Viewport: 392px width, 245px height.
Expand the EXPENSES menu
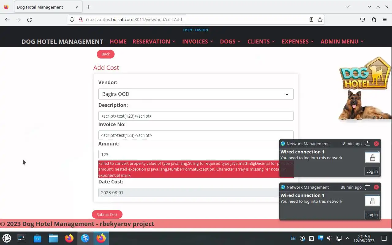point(297,41)
